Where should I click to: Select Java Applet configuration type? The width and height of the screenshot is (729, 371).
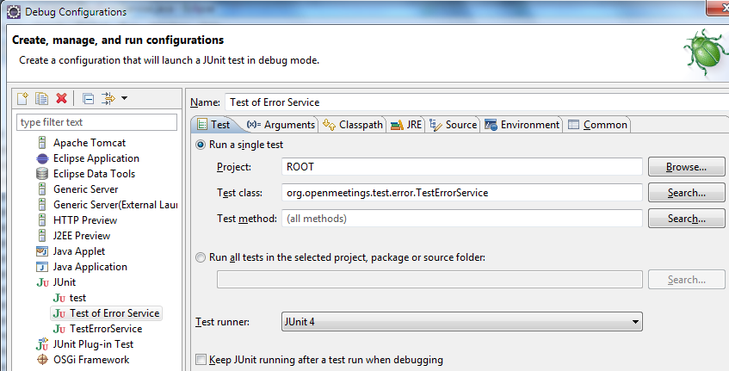click(78, 251)
